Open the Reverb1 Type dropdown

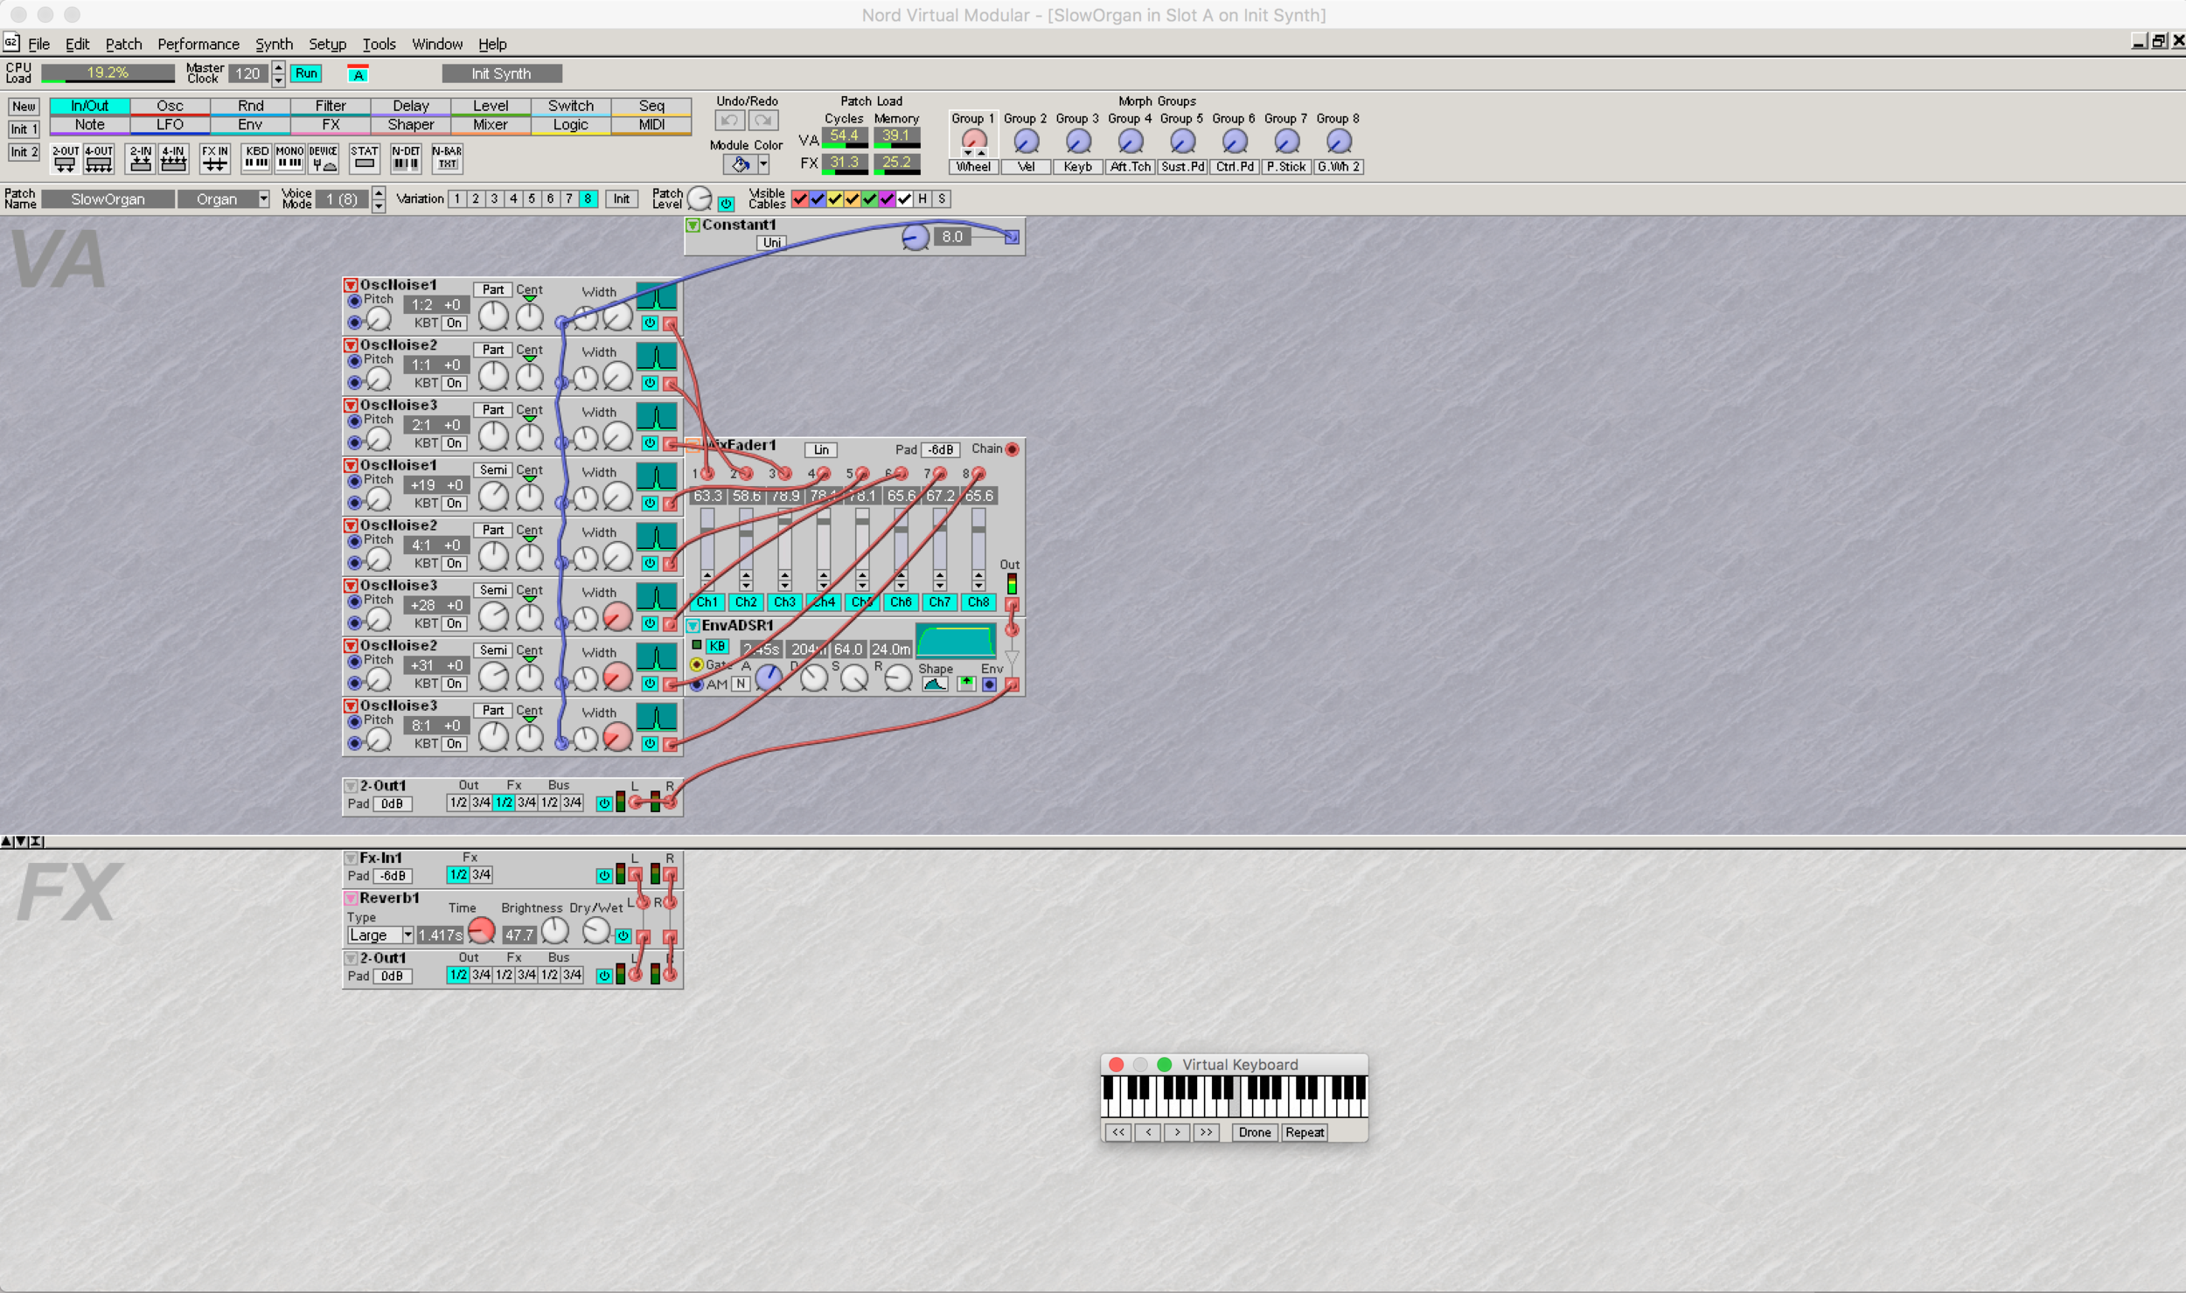[x=407, y=935]
